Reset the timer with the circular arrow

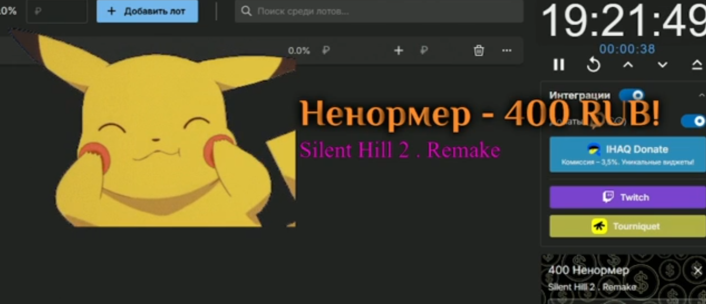point(593,64)
